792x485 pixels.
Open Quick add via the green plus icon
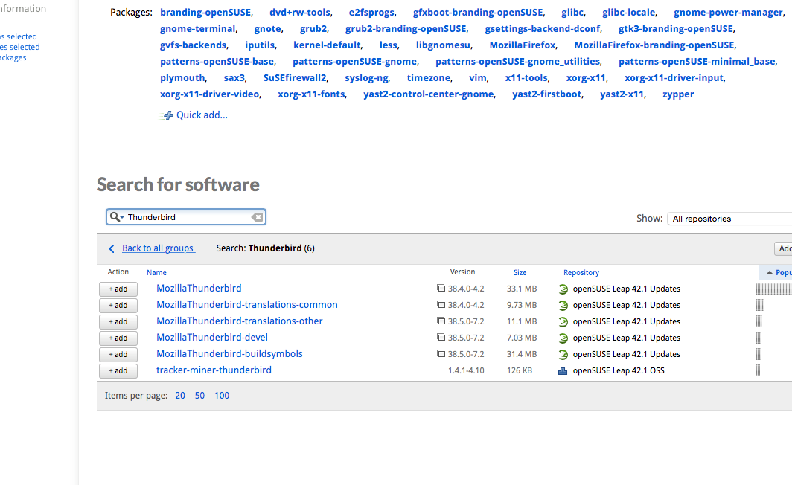[167, 115]
